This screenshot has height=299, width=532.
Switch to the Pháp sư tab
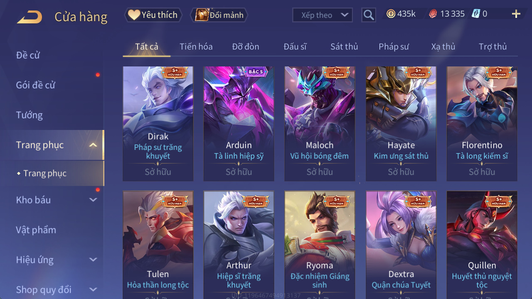pos(394,47)
